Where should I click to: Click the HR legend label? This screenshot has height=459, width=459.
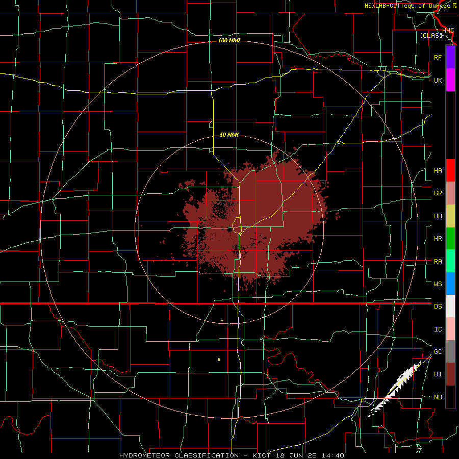[x=438, y=239]
